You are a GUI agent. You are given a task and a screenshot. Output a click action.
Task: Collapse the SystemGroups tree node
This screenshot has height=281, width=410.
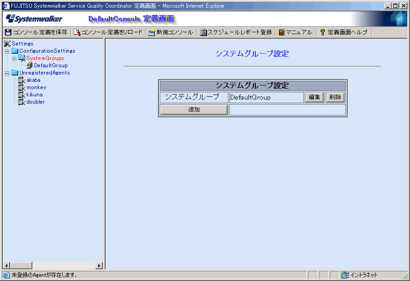coord(14,58)
